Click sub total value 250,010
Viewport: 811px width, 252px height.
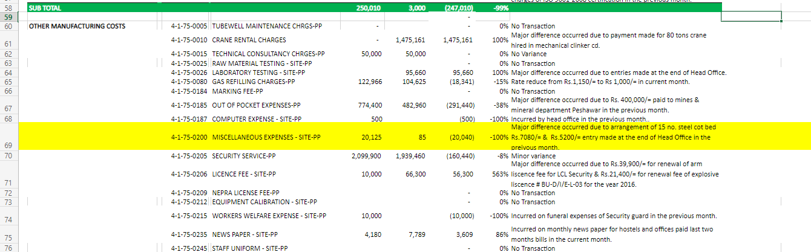(x=369, y=8)
